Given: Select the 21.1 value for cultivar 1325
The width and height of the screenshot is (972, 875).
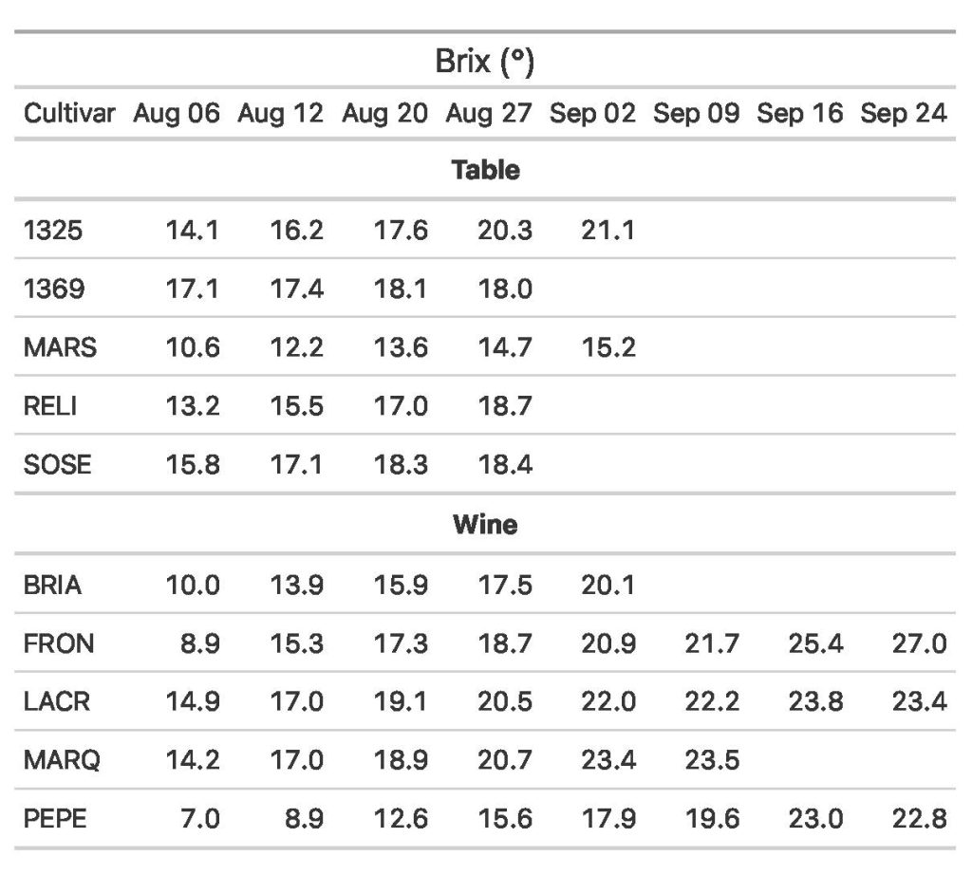Looking at the screenshot, I should click(x=608, y=230).
